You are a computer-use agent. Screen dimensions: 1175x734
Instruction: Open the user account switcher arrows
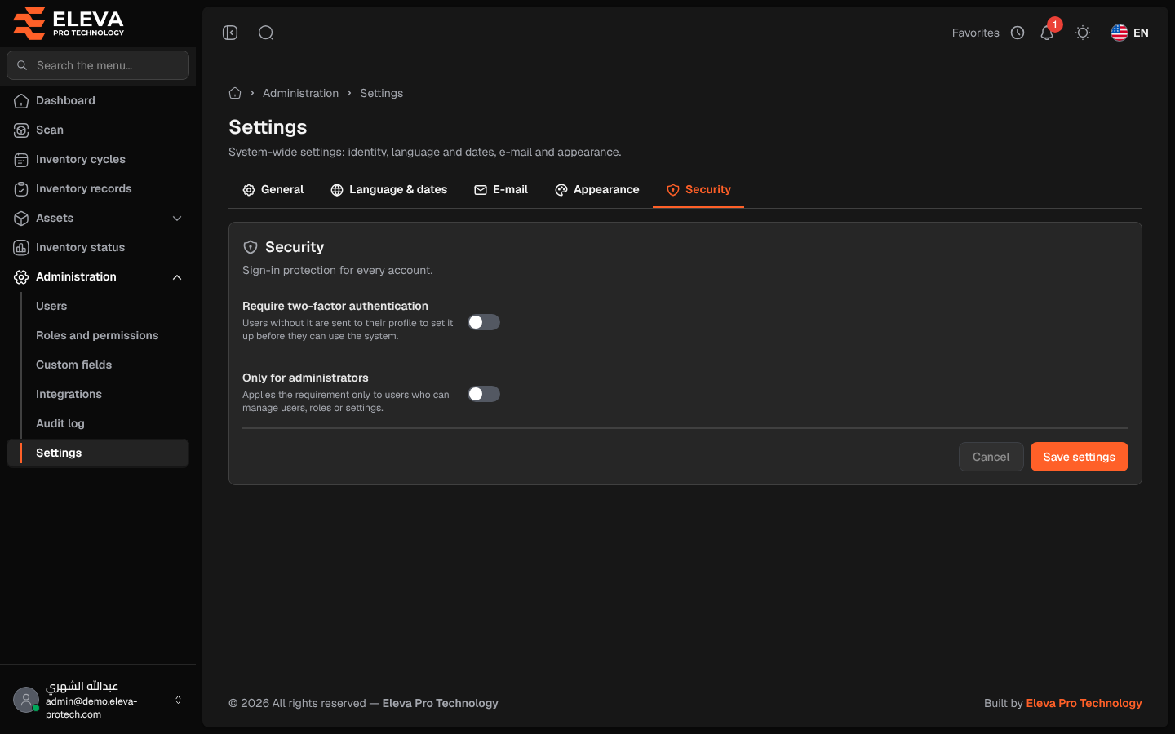click(x=178, y=700)
